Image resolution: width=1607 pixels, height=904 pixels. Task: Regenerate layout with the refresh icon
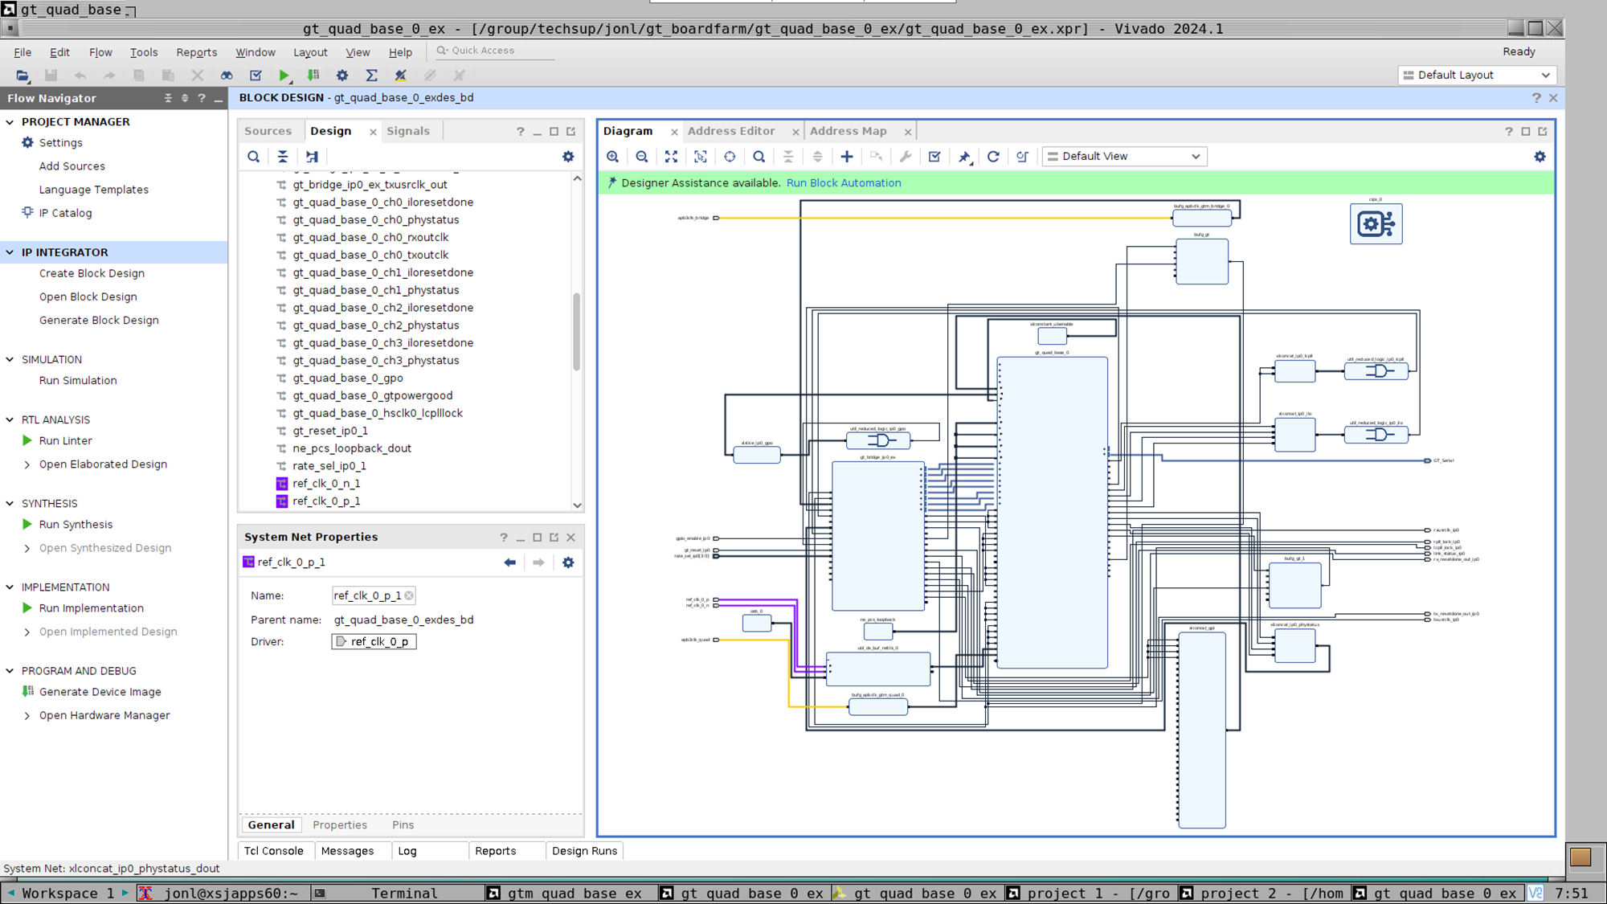click(993, 157)
